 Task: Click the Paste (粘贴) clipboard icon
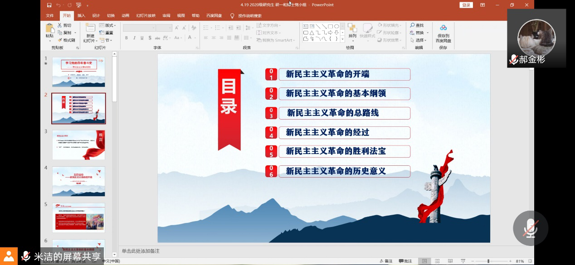pos(49,29)
